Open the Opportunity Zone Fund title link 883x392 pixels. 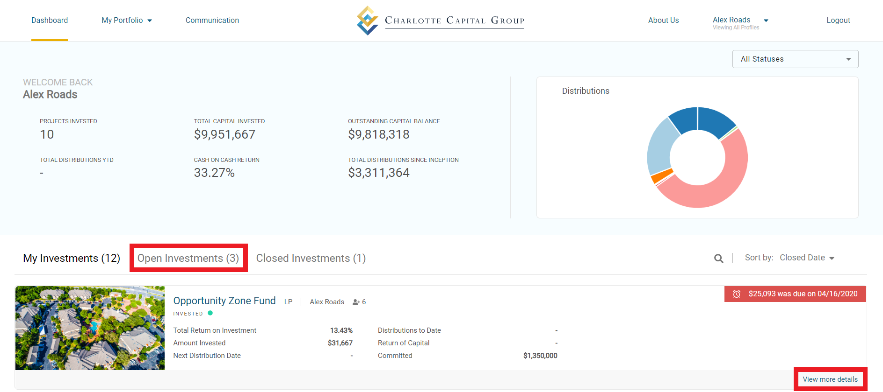(x=224, y=301)
